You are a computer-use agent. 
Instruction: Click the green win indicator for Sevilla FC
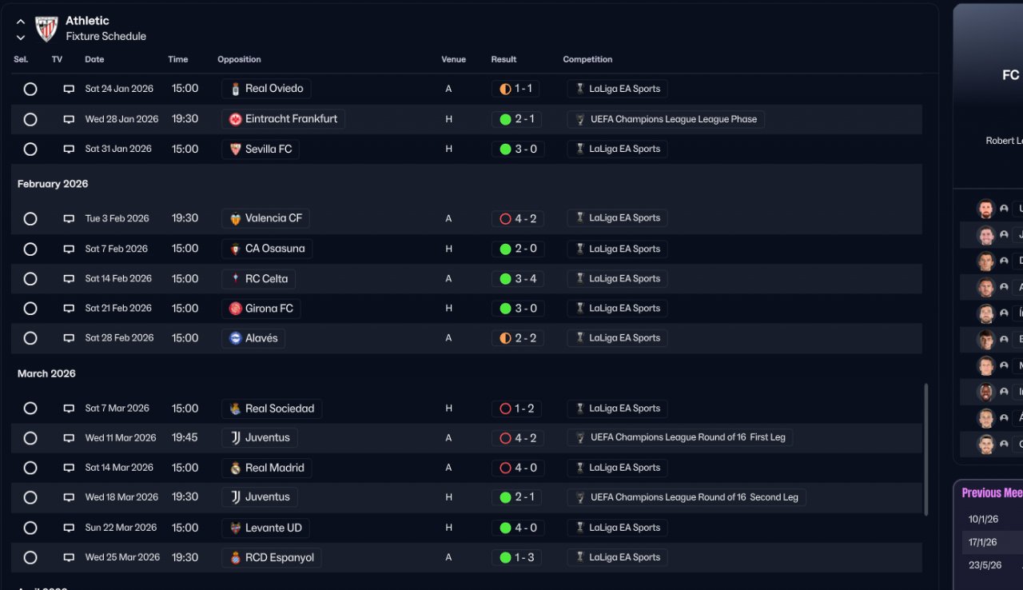coord(505,149)
